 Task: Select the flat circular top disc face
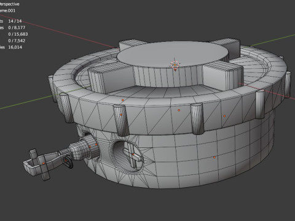(172, 53)
